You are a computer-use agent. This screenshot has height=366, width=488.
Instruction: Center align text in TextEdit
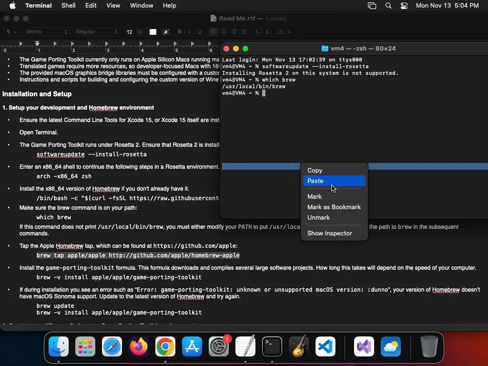coord(224,32)
